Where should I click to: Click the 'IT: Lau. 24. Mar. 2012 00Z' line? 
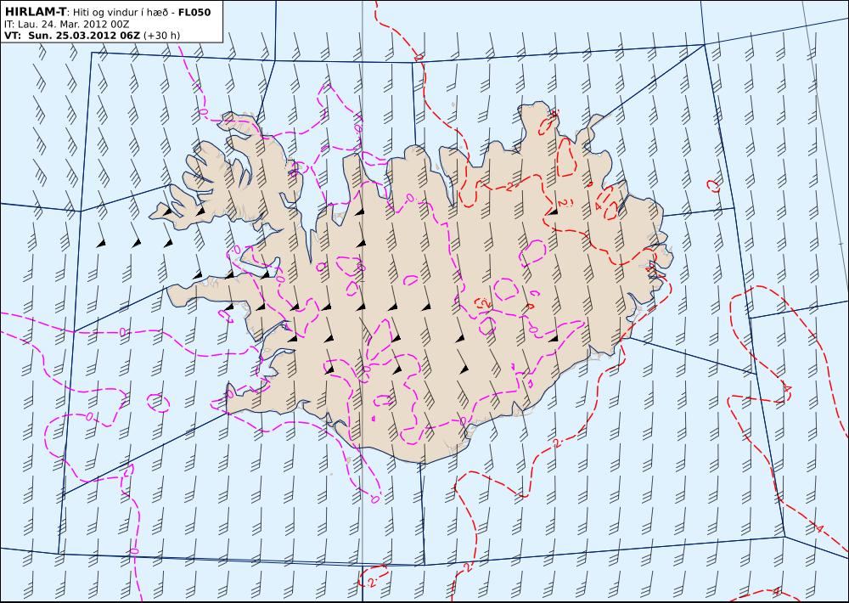[x=66, y=25]
